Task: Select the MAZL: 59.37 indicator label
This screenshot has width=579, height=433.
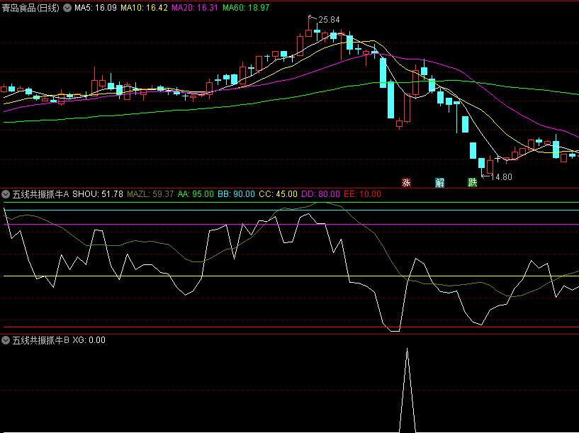Action: click(x=150, y=193)
